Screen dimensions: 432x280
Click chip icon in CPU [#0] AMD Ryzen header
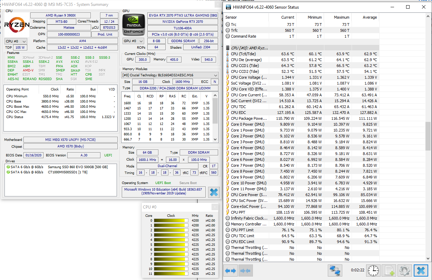tap(228, 48)
